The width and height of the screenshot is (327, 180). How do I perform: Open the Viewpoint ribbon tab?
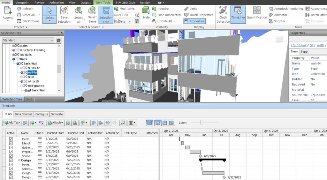(x=22, y=3)
